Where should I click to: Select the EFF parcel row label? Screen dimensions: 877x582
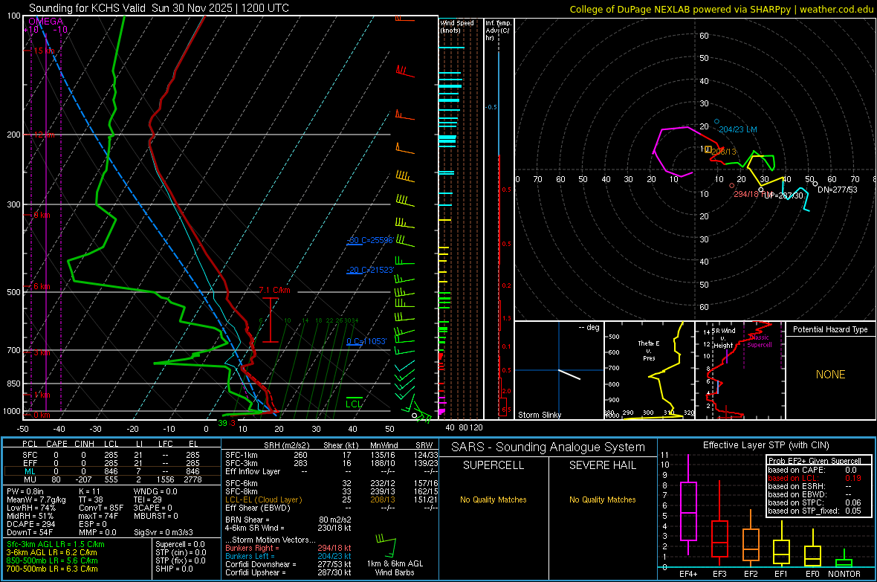(x=30, y=463)
